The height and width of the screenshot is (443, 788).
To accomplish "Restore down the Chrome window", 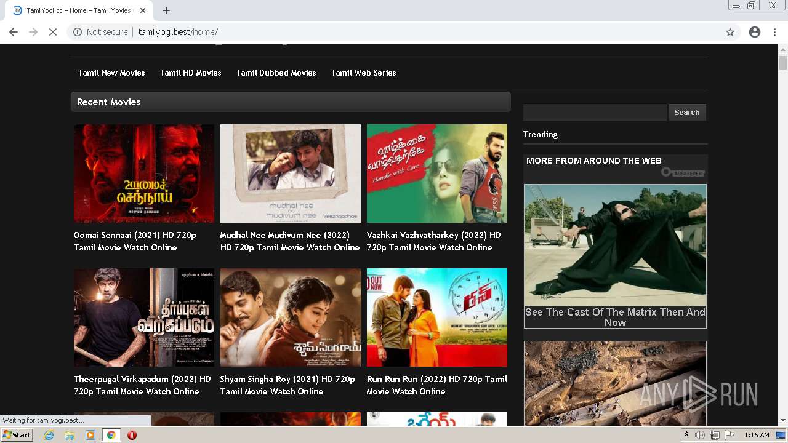I will (751, 6).
